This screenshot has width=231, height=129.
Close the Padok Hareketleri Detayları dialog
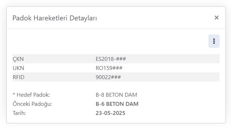coord(216,18)
